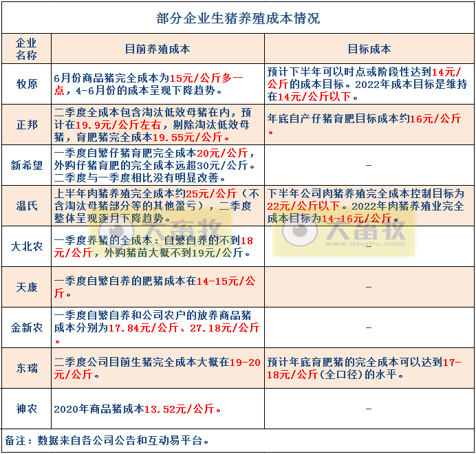Click the dash in 金新农 target cost cell

(x=369, y=327)
